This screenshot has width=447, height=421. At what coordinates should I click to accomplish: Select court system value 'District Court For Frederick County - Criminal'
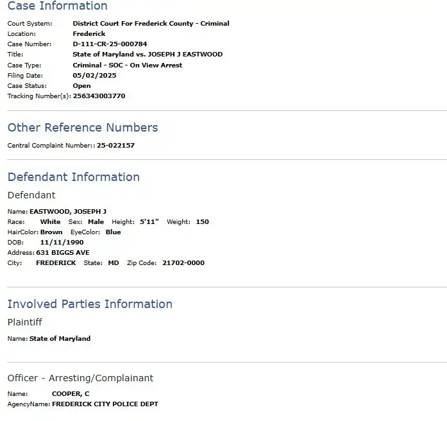(151, 23)
